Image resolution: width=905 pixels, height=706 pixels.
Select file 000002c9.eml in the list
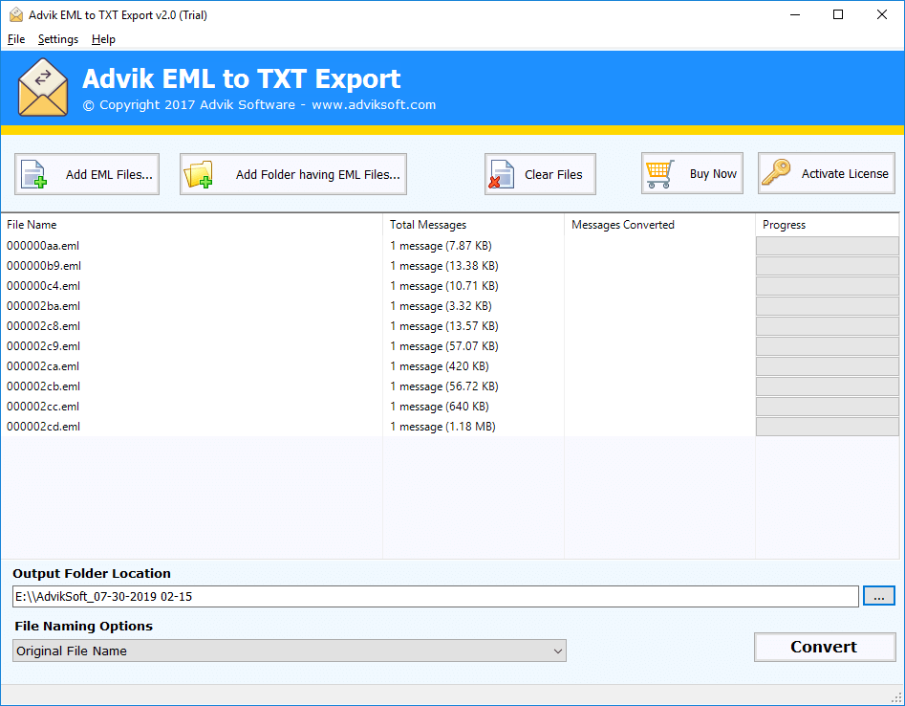tap(43, 346)
